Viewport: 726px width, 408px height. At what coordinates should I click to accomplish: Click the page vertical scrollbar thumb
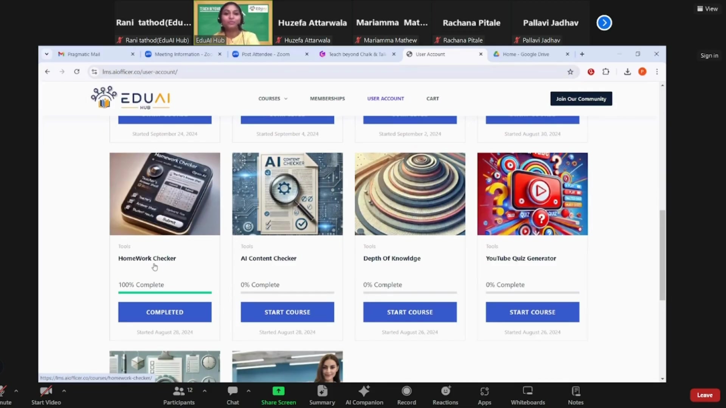(662, 255)
